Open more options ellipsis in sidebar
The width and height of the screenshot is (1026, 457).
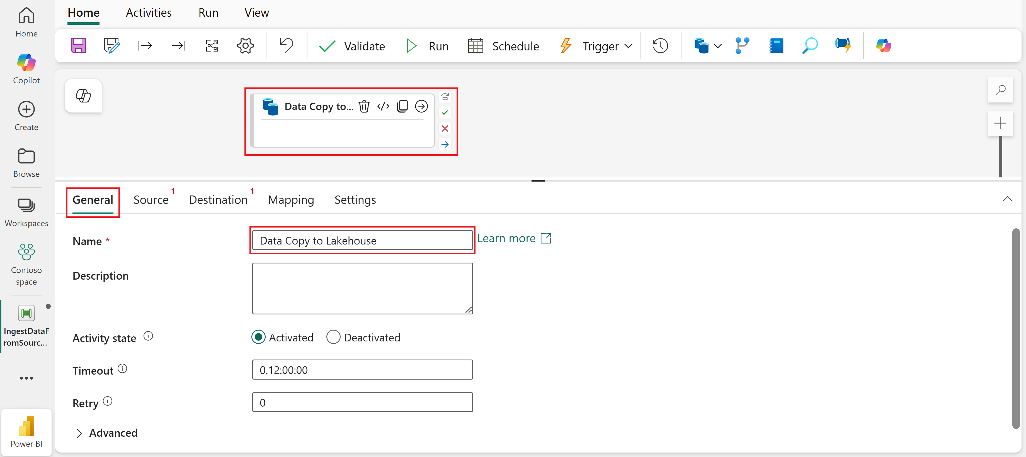(x=26, y=378)
